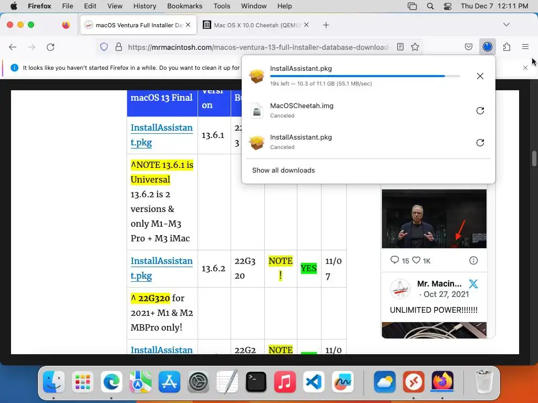Retry the canceled InstallAssistant.pkg download
Screen dimensions: 538x403
coord(480,143)
